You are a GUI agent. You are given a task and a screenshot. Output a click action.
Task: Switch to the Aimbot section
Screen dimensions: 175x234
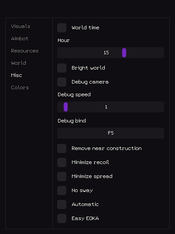point(20,38)
